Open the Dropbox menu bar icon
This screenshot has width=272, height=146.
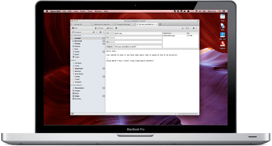(178, 11)
